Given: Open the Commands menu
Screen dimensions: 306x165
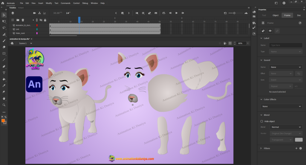Looking at the screenshot, I should pyautogui.click(x=65, y=3).
